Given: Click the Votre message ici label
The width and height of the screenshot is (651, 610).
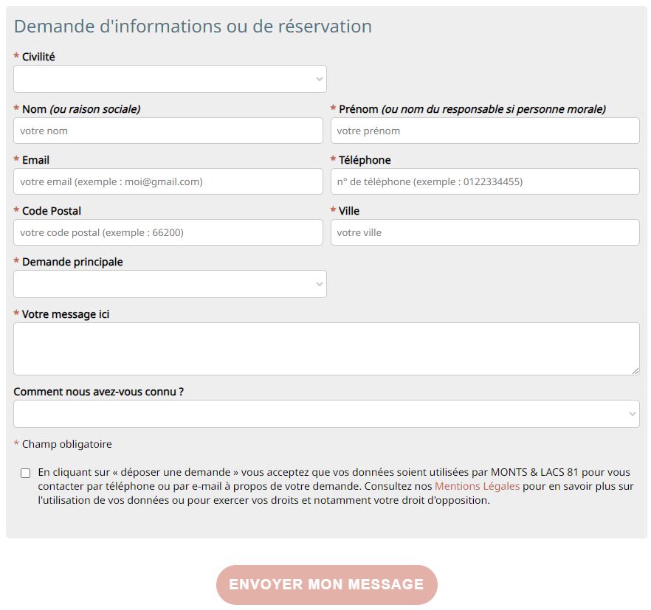Looking at the screenshot, I should point(66,314).
